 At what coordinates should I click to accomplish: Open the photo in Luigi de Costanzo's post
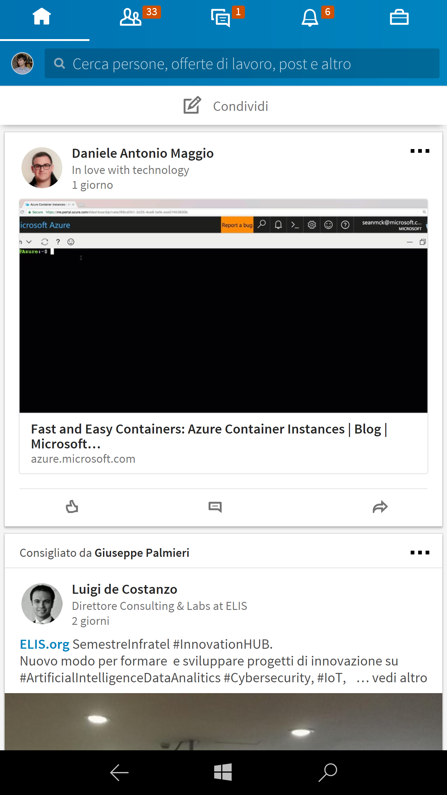(223, 722)
